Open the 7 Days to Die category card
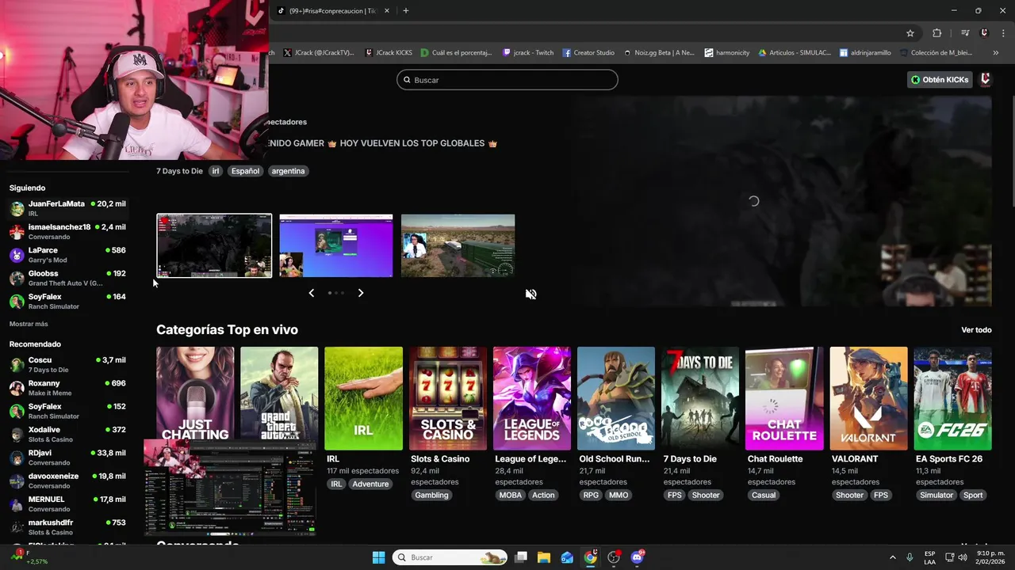The height and width of the screenshot is (570, 1015). click(700, 398)
